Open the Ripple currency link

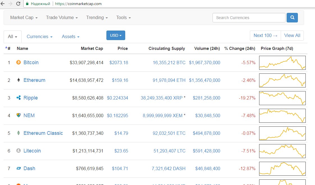tap(31, 98)
